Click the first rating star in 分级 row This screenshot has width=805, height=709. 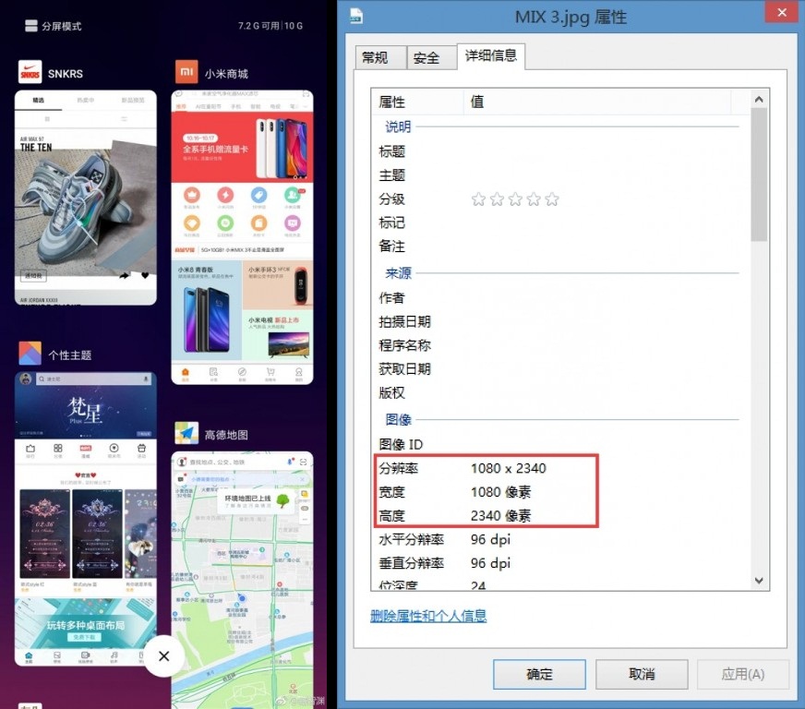(x=478, y=199)
